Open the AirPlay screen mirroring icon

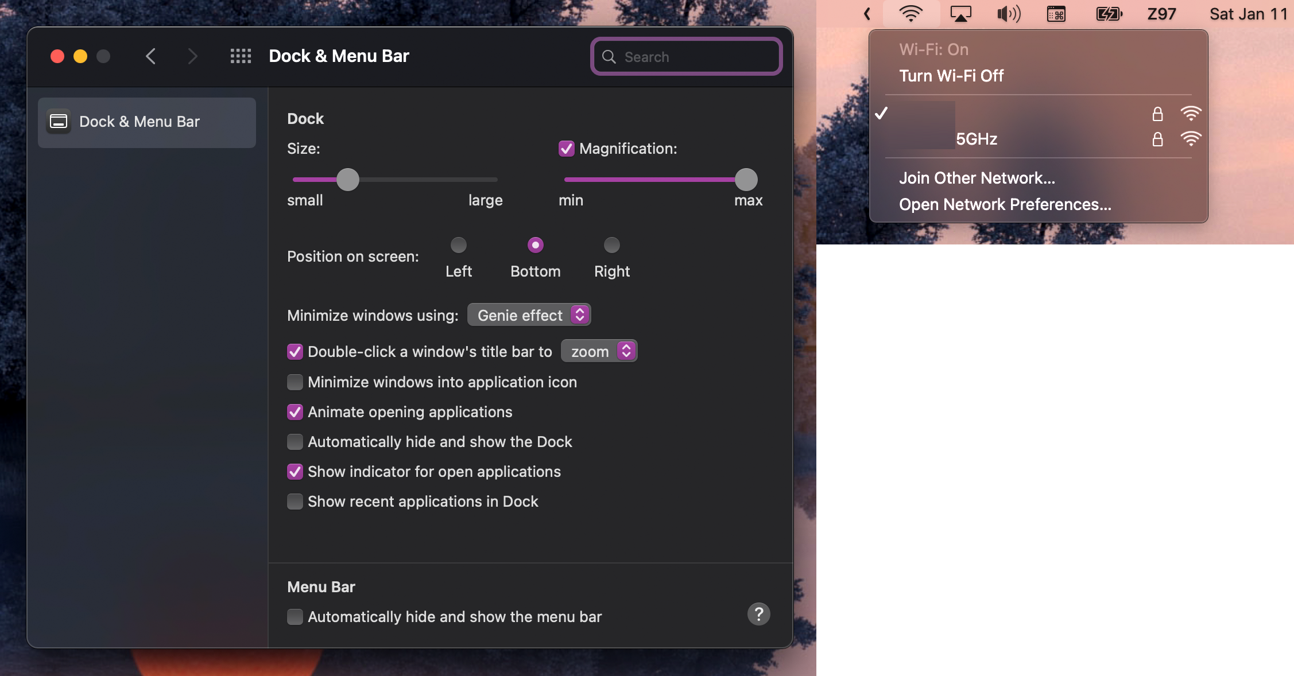point(960,13)
